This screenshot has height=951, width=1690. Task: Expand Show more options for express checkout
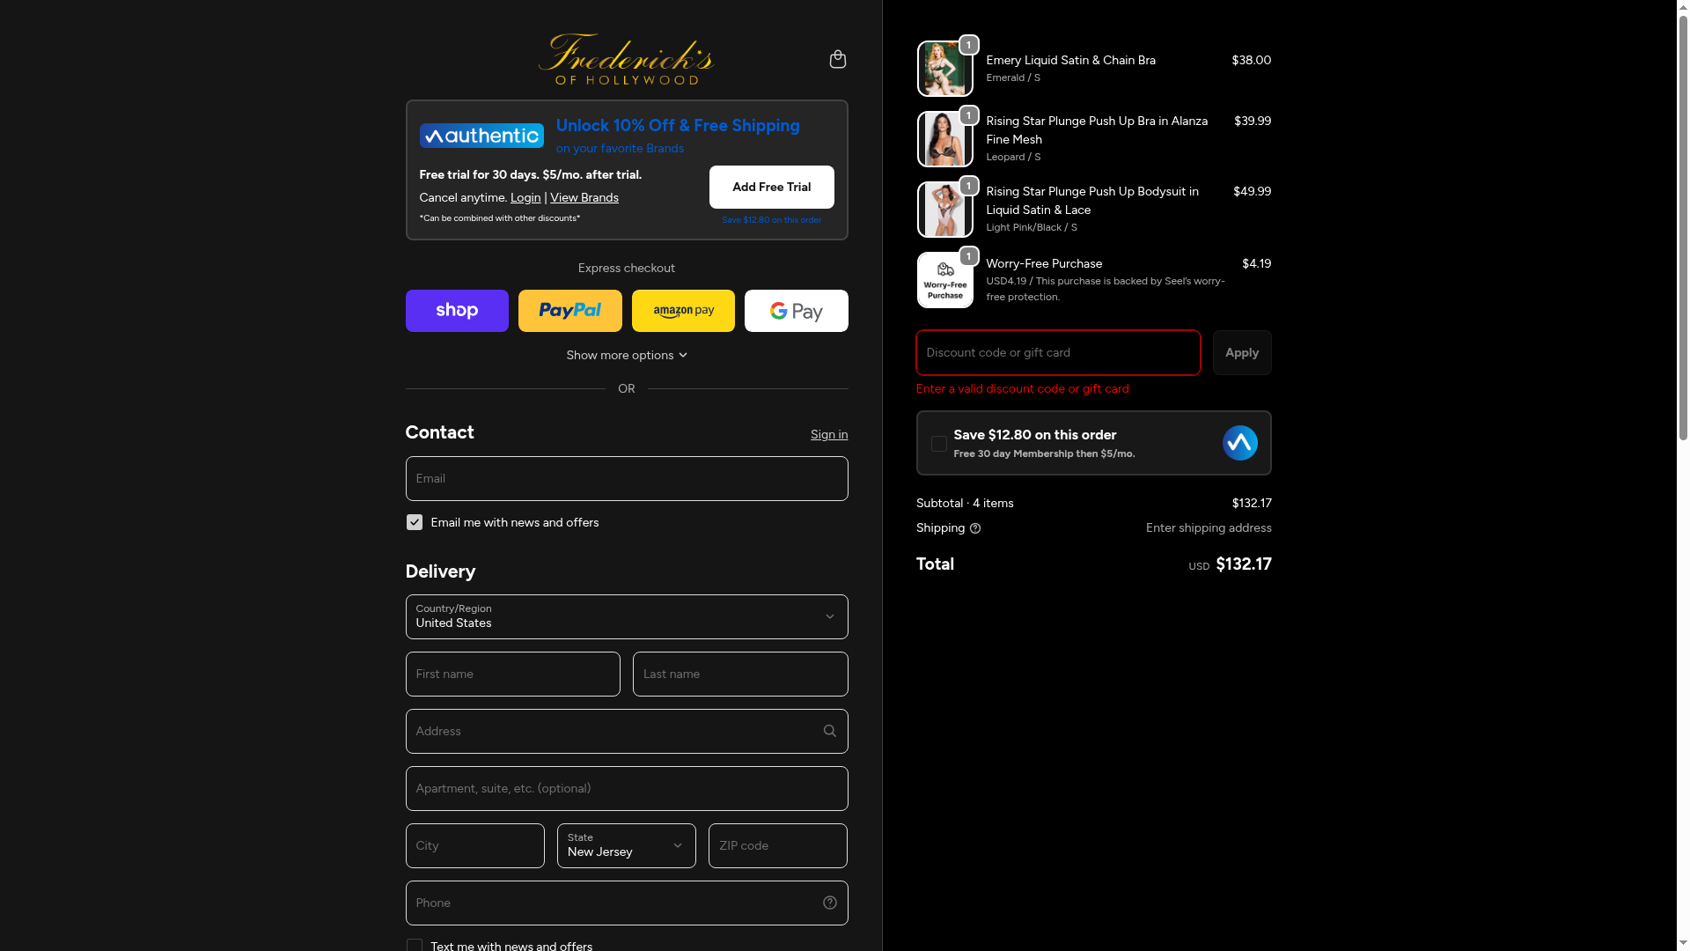(x=627, y=355)
